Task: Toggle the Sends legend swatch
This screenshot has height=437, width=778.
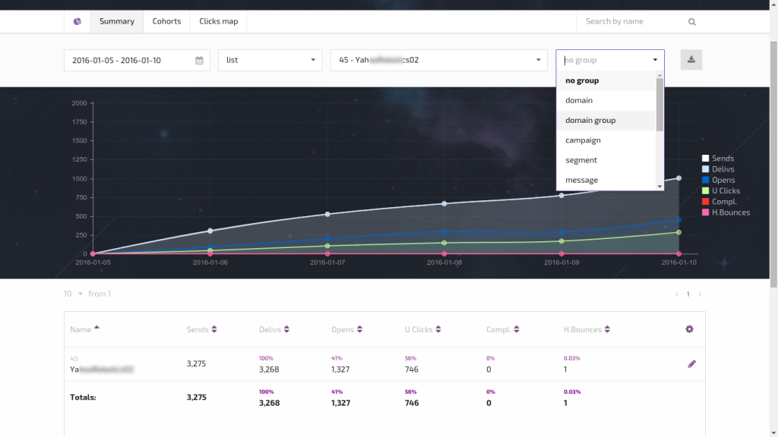Action: pos(705,159)
